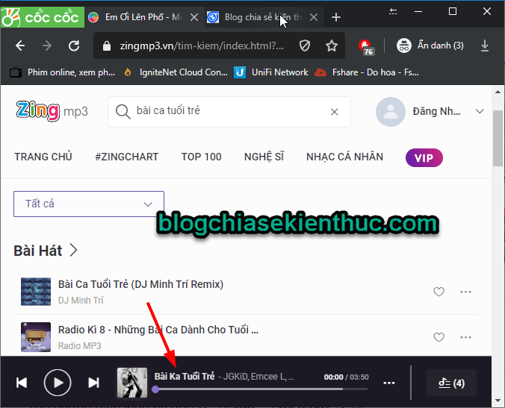Bookmark this page with the star icon
Screen dimensions: 505x408
pos(332,46)
